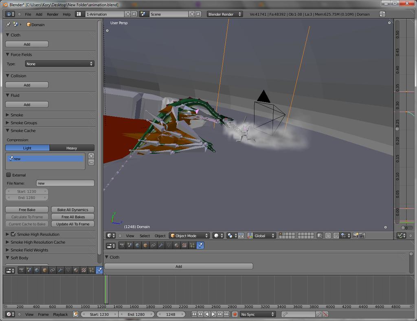This screenshot has width=417, height=321.
Task: Toggle use preview range clock in timeline
Action: click(75, 314)
